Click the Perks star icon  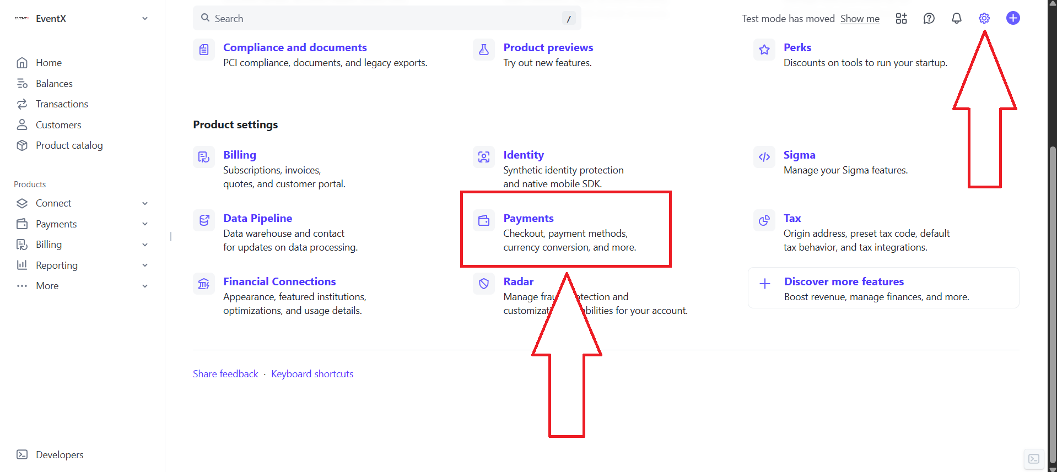click(x=764, y=50)
